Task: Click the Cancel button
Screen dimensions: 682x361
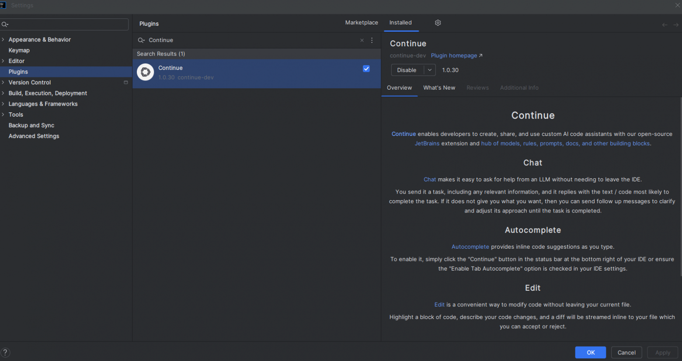Action: pyautogui.click(x=626, y=353)
